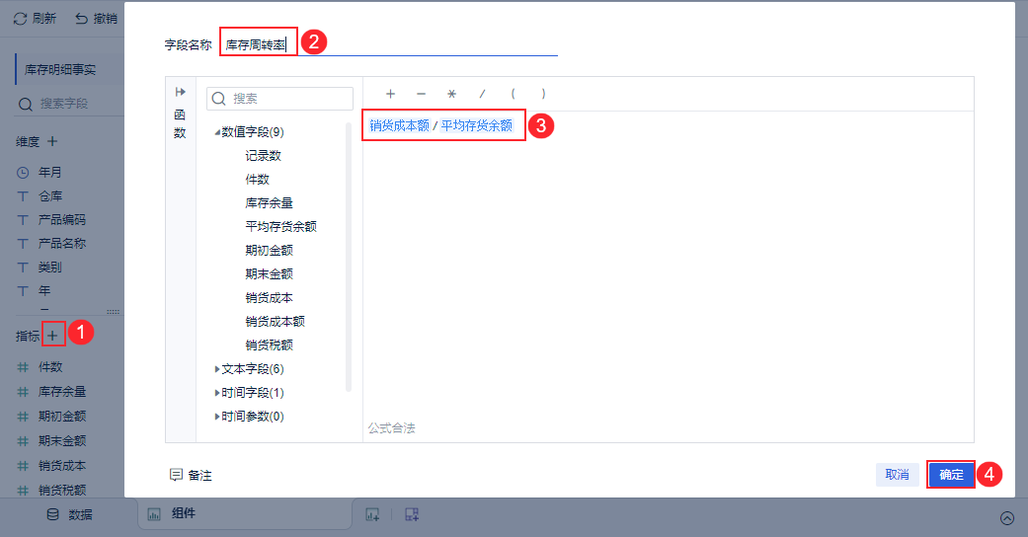
Task: Cancel with the 取消 button
Action: (898, 474)
